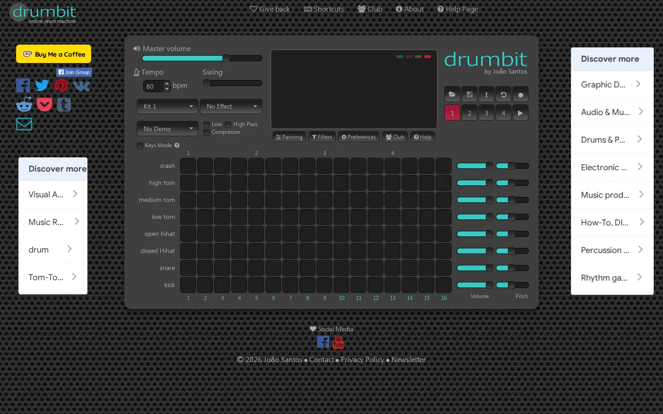The width and height of the screenshot is (663, 414).
Task: Click the drumbit logo in top left
Action: [x=44, y=13]
